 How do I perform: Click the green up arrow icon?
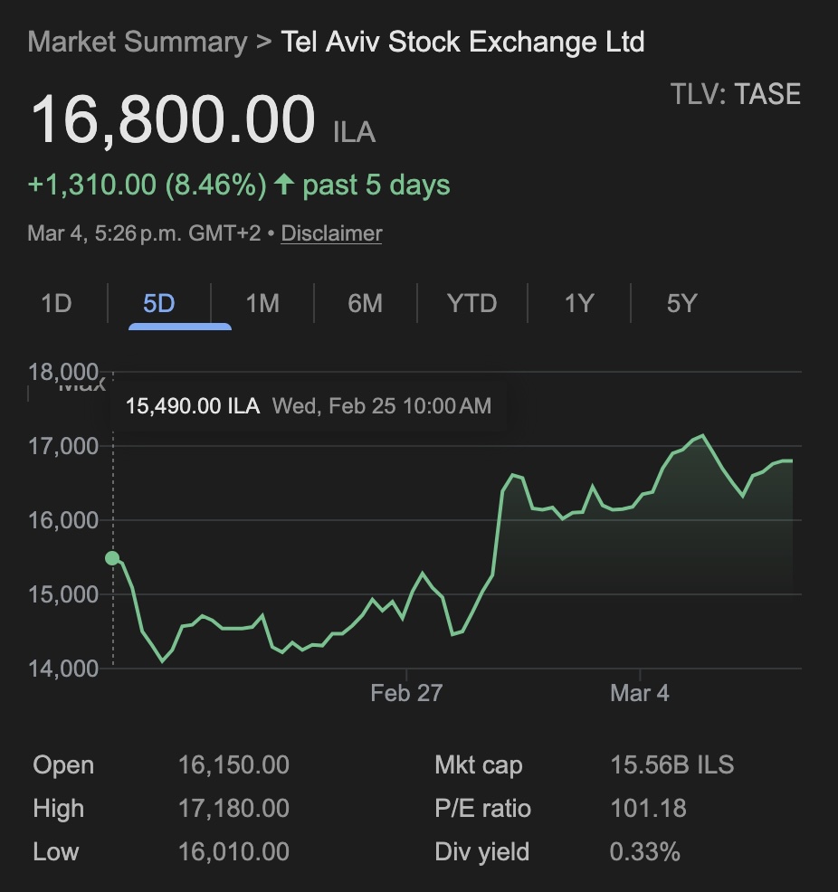(284, 185)
